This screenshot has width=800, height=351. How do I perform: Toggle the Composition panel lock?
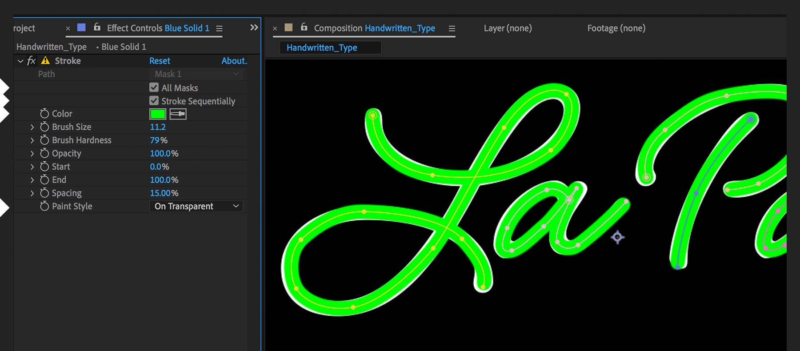(x=304, y=27)
